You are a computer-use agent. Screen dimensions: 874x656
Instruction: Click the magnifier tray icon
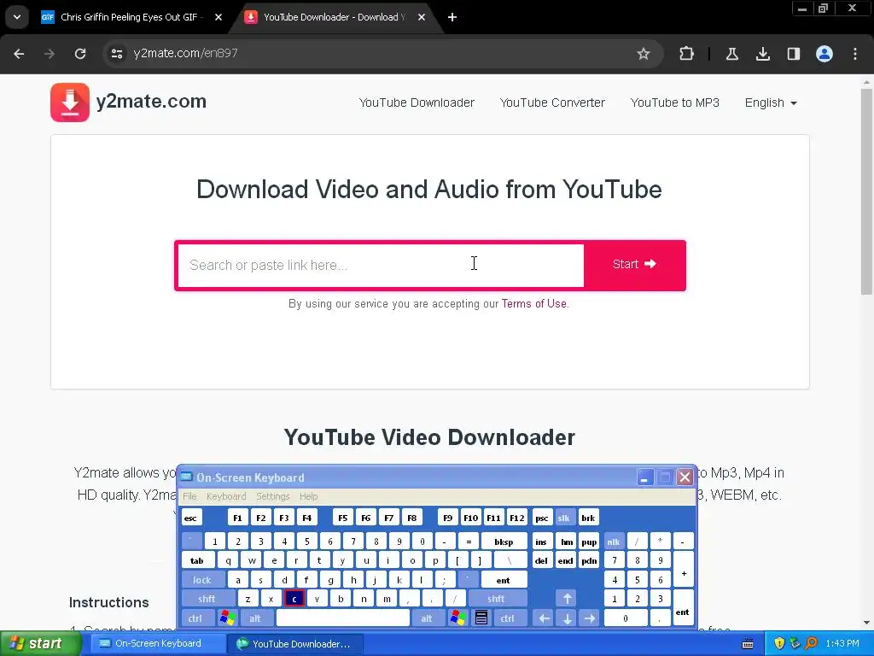(x=811, y=644)
